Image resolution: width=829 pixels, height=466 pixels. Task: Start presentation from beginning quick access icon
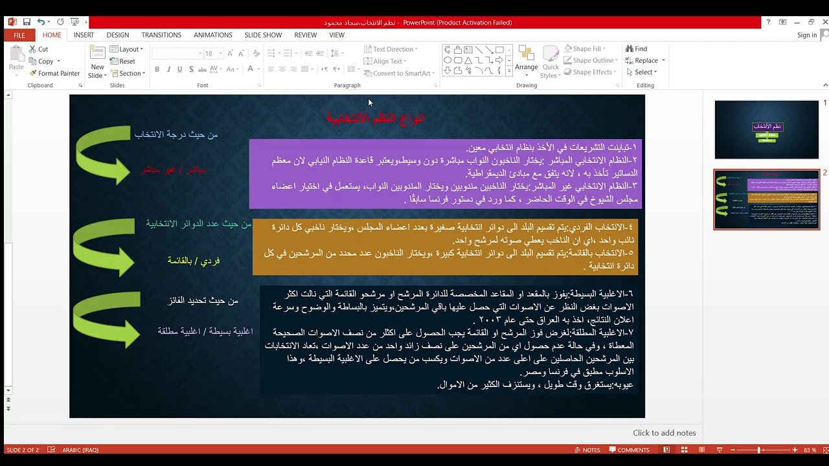coord(74,22)
